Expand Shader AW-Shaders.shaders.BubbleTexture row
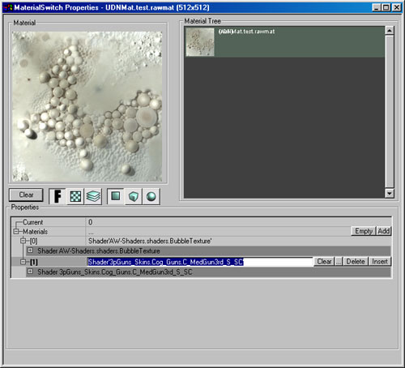405x368 pixels. 30,250
